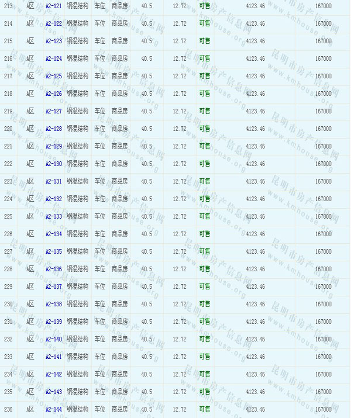Open unit A2-136 details
This screenshot has width=351, height=418.
(53, 269)
